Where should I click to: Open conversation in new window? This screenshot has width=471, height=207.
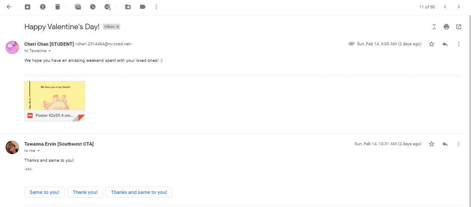tap(459, 27)
